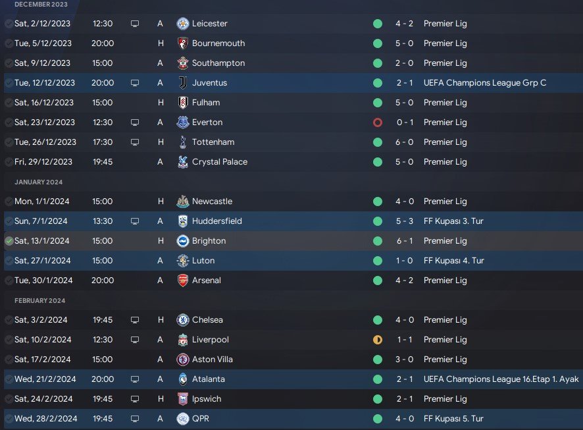
Task: Open UEFA Champions League Grp C competition
Action: pos(485,83)
